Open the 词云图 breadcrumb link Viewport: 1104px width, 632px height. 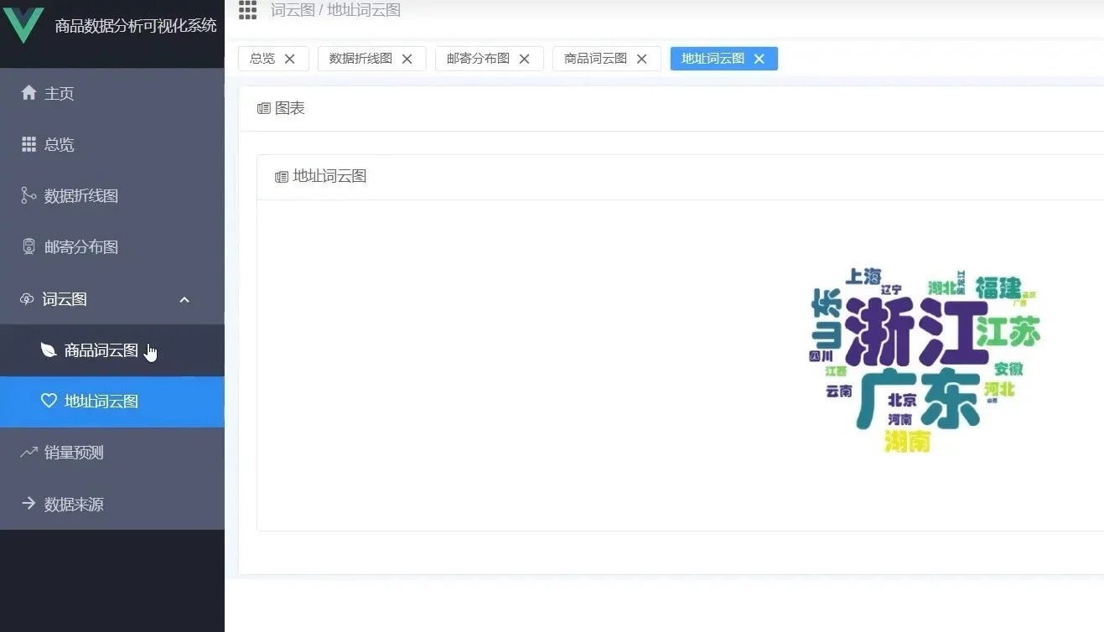[x=293, y=10]
